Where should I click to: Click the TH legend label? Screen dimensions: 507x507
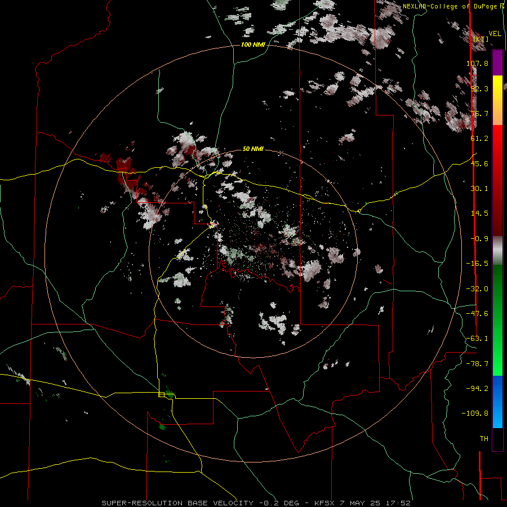tap(484, 439)
